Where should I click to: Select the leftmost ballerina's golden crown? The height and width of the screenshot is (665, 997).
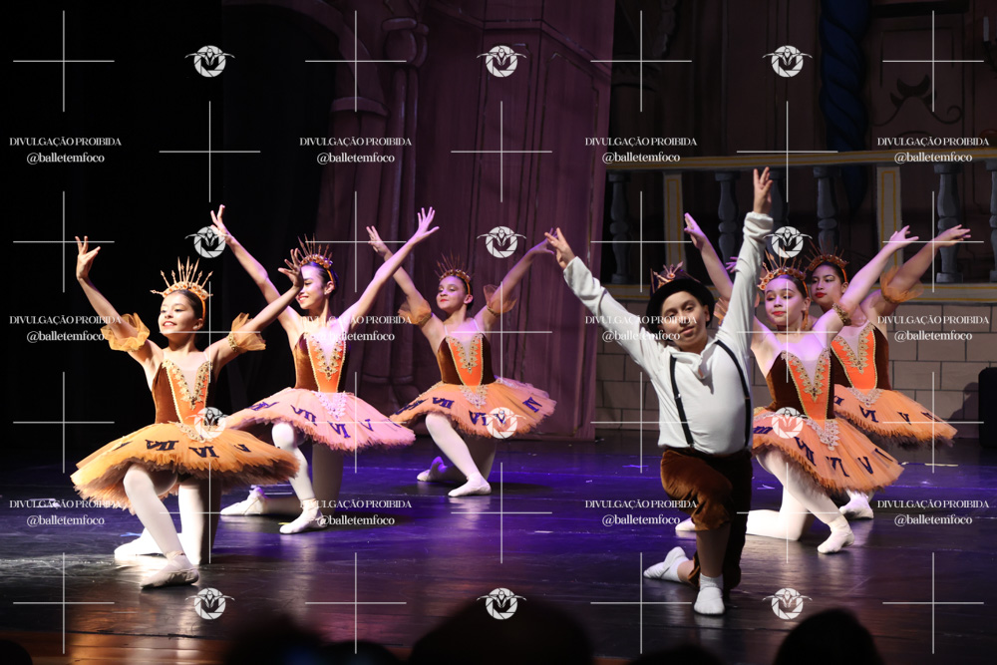coord(184,278)
